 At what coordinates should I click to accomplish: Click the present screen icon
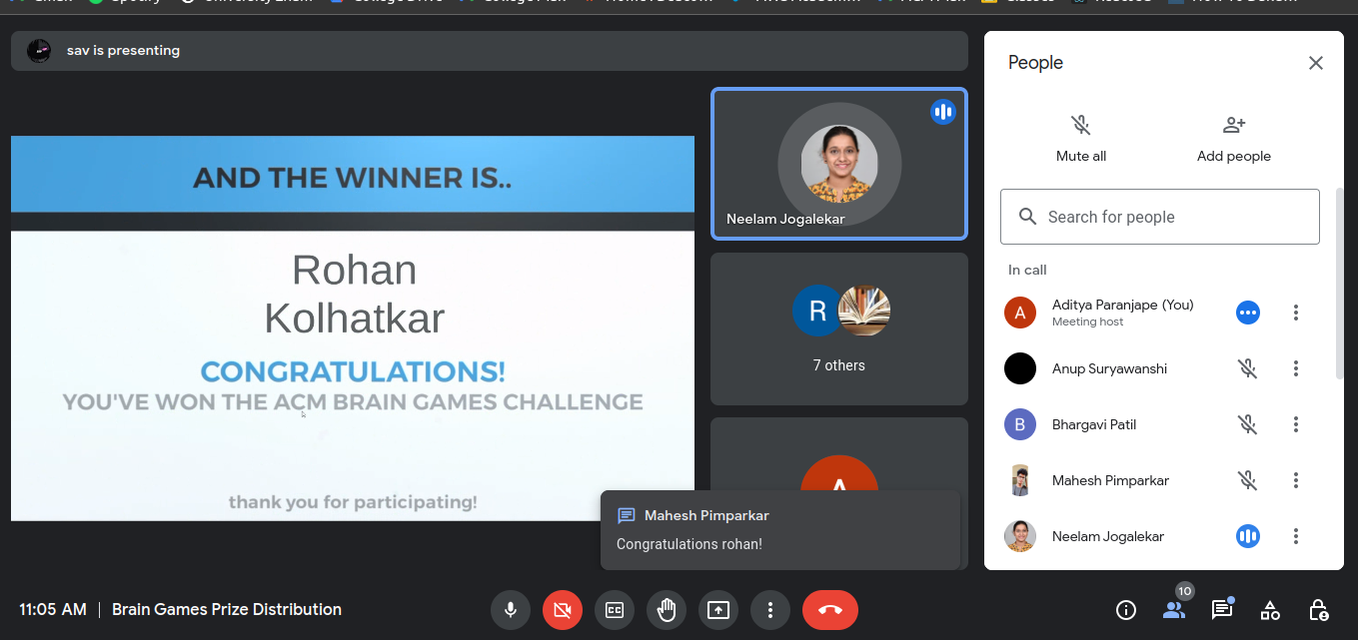pyautogui.click(x=718, y=610)
